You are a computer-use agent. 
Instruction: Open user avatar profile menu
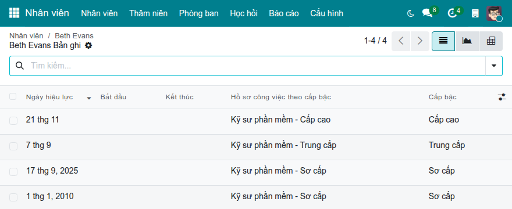tap(494, 13)
